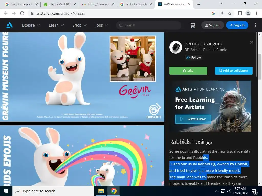Viewport: 262px width, 196px height.
Task: Close the HappyMod tab
Action: [x=75, y=4]
